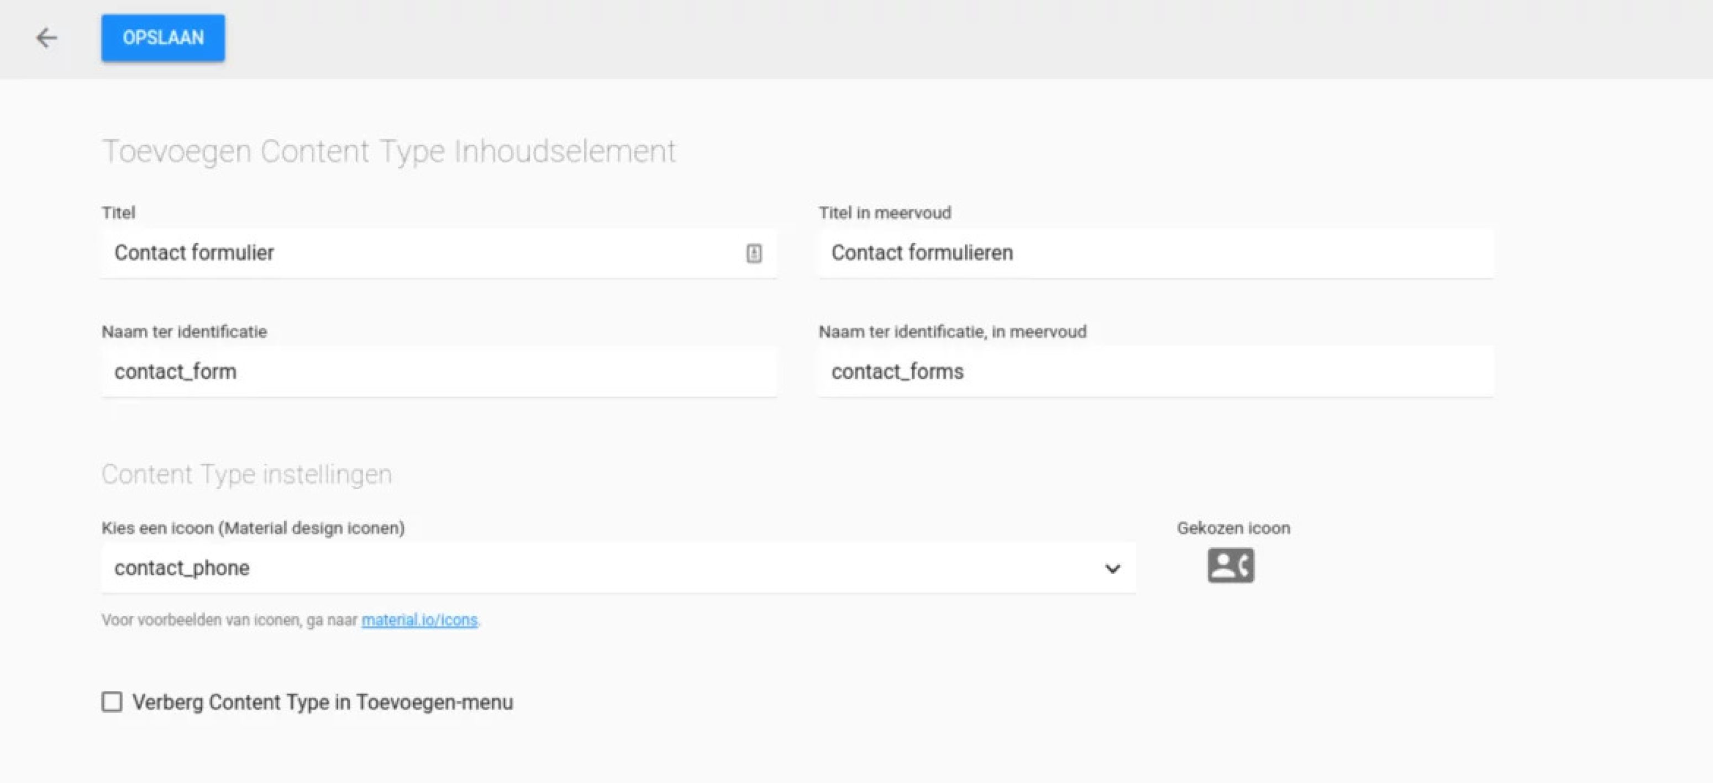This screenshot has width=1713, height=783.
Task: Click the OPSLAAN save button
Action: [163, 38]
